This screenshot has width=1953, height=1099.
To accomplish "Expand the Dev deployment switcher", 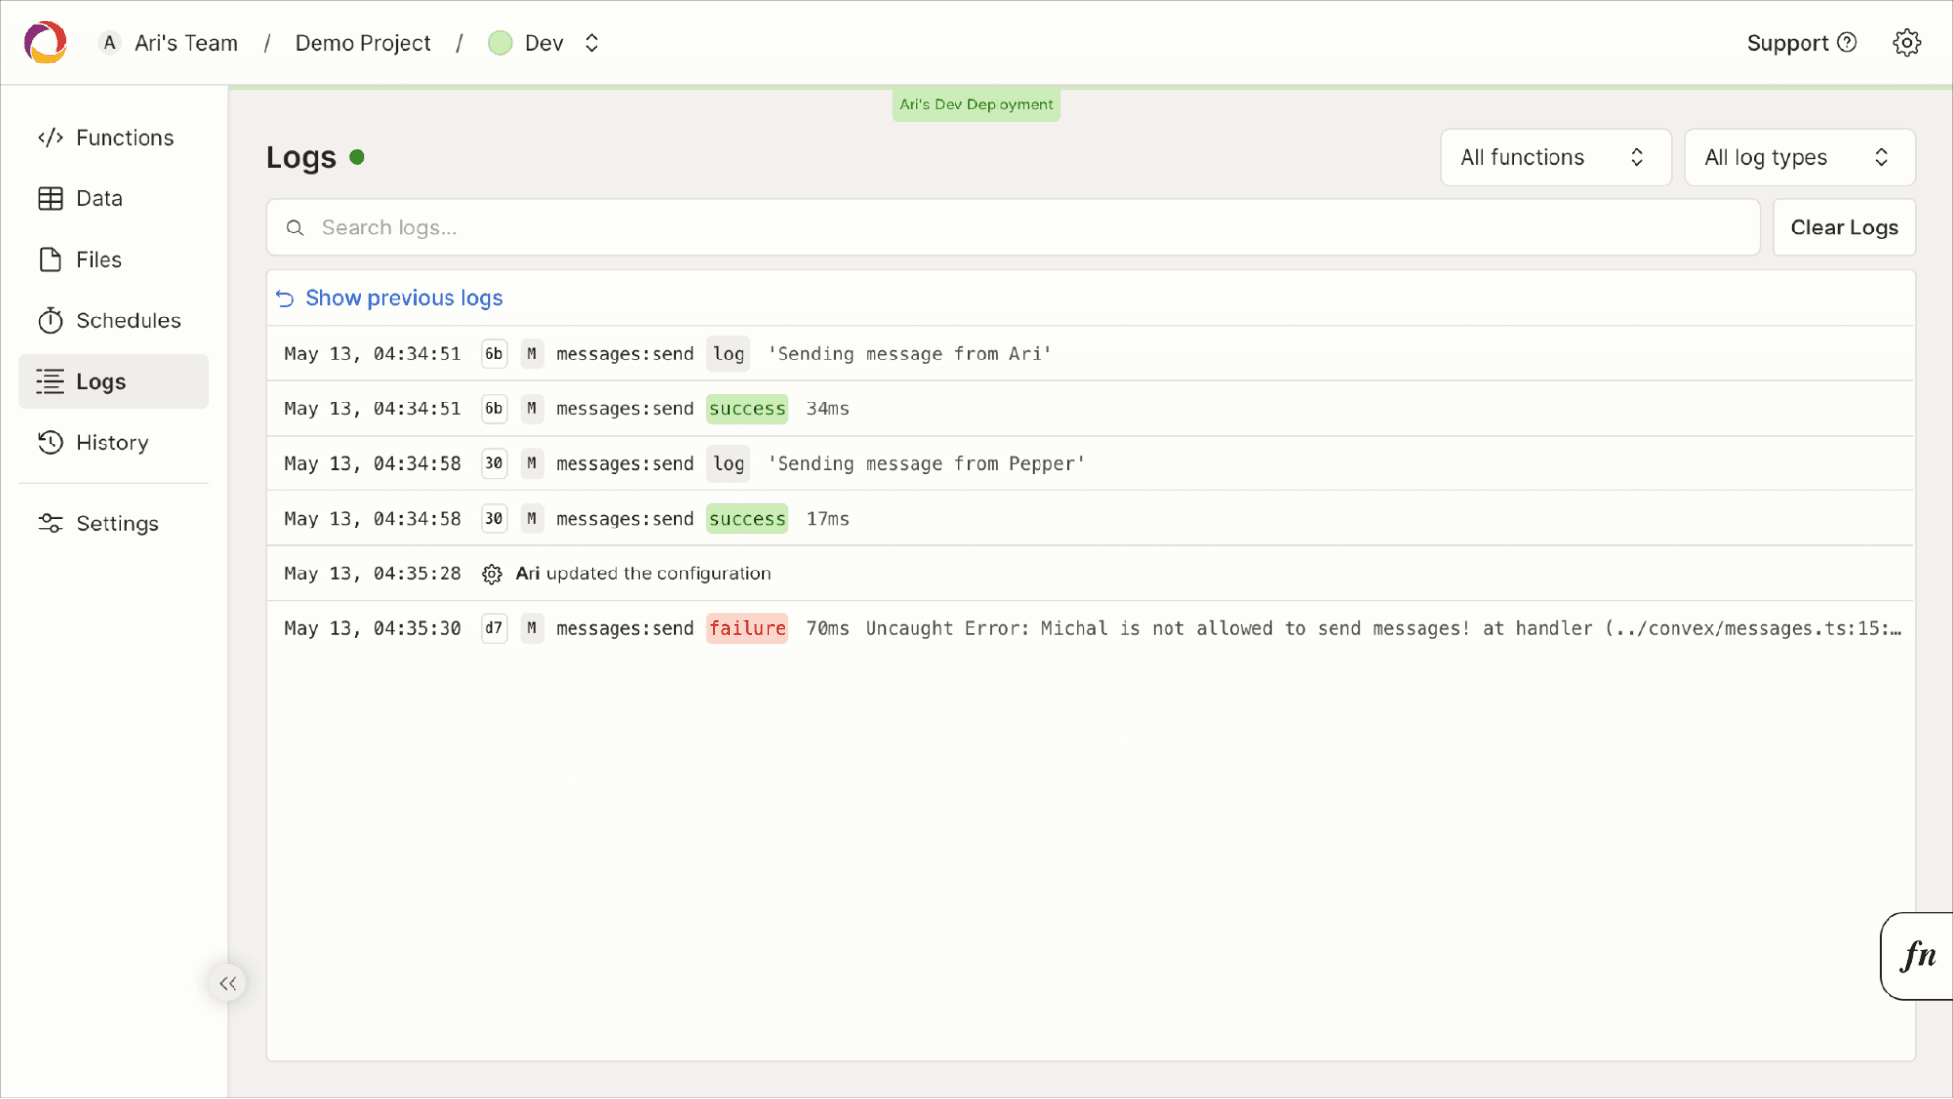I will (x=591, y=43).
